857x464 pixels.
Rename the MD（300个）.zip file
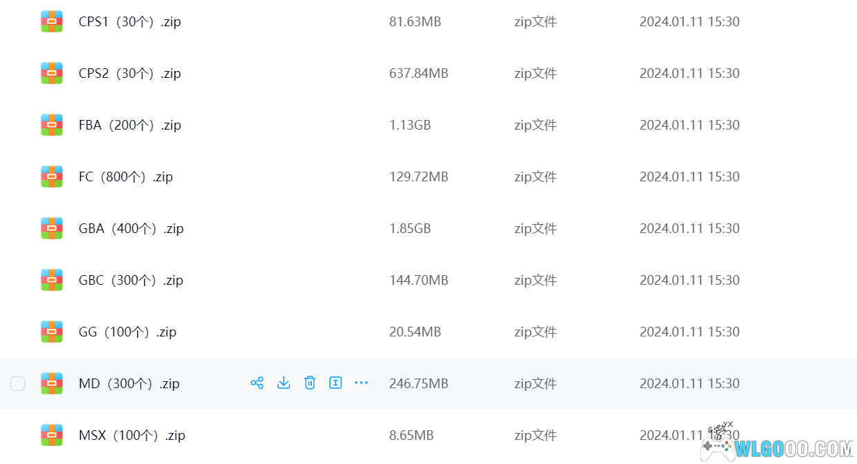click(335, 383)
